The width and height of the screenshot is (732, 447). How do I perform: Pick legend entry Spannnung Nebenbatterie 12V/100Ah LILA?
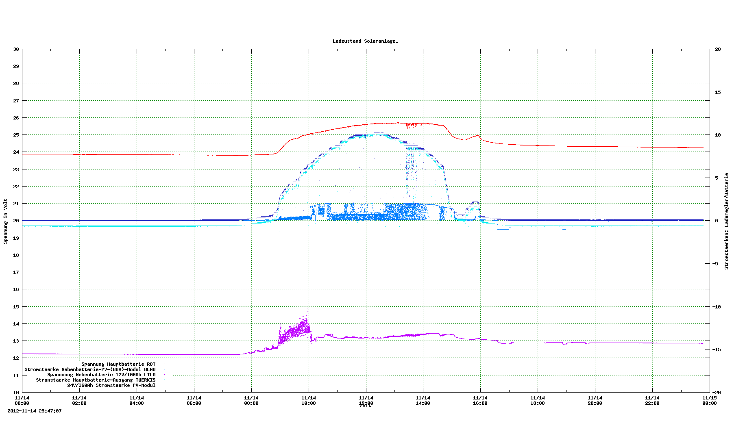(x=101, y=375)
